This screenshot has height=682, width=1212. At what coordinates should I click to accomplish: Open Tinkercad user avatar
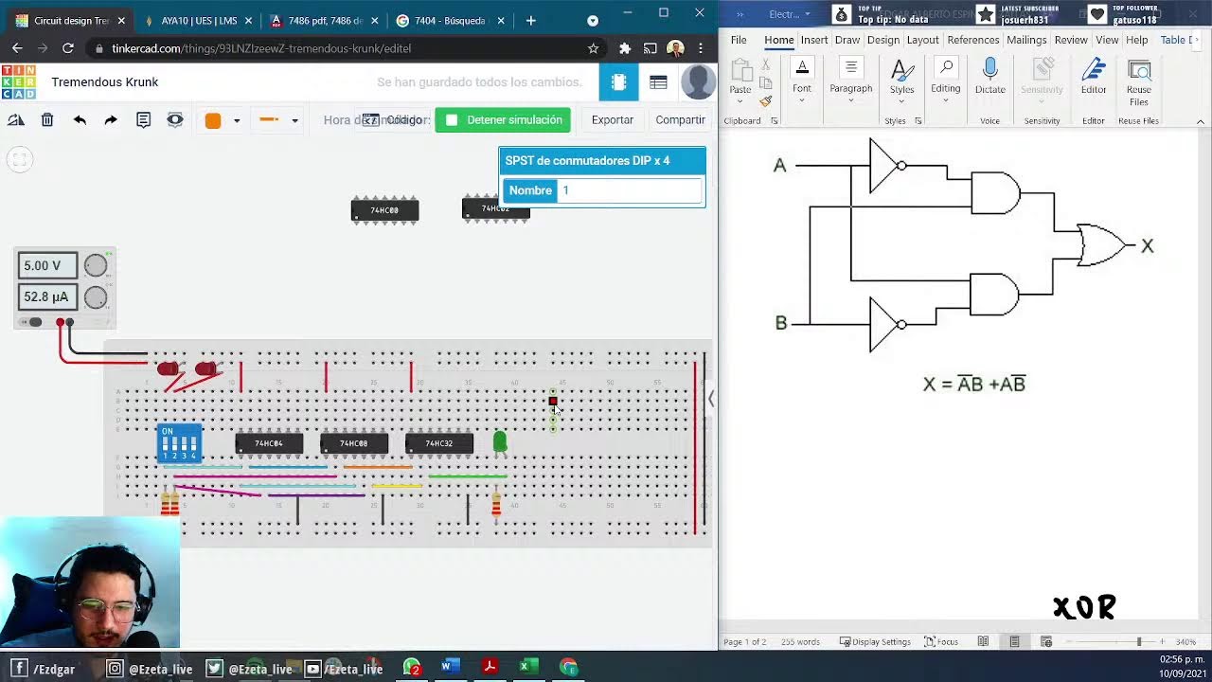click(698, 82)
